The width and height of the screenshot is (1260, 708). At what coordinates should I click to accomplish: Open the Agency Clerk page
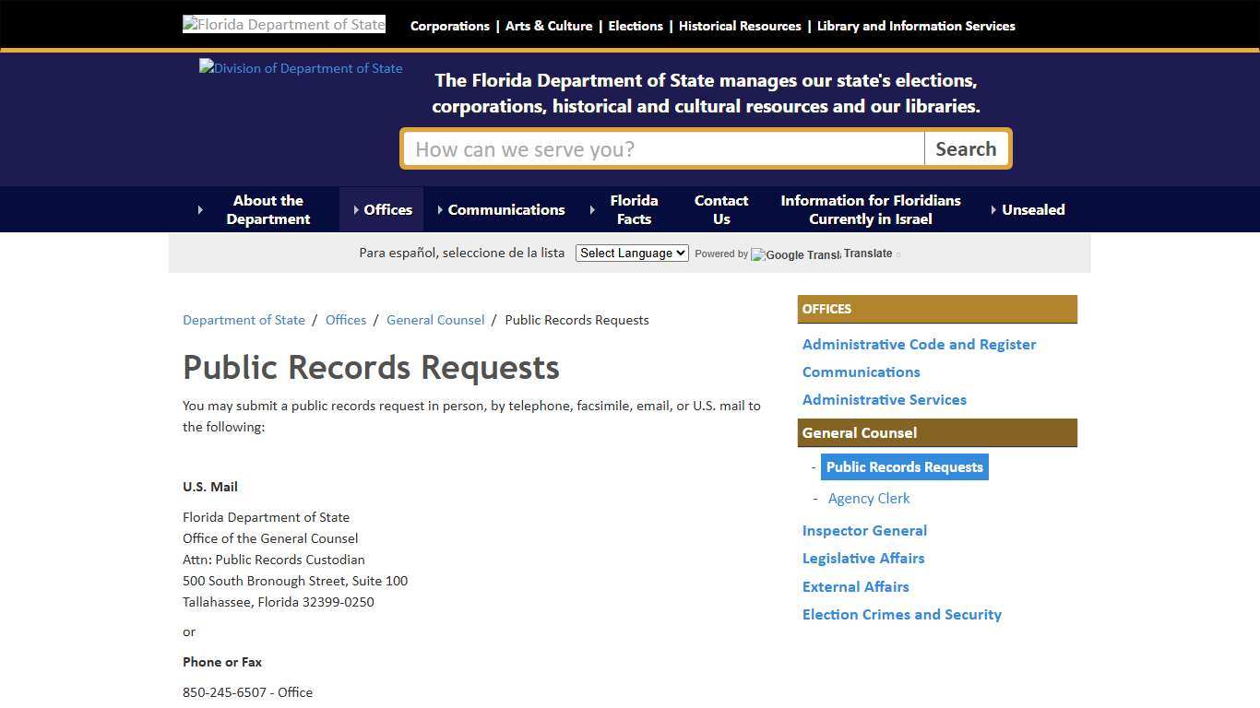(x=868, y=498)
